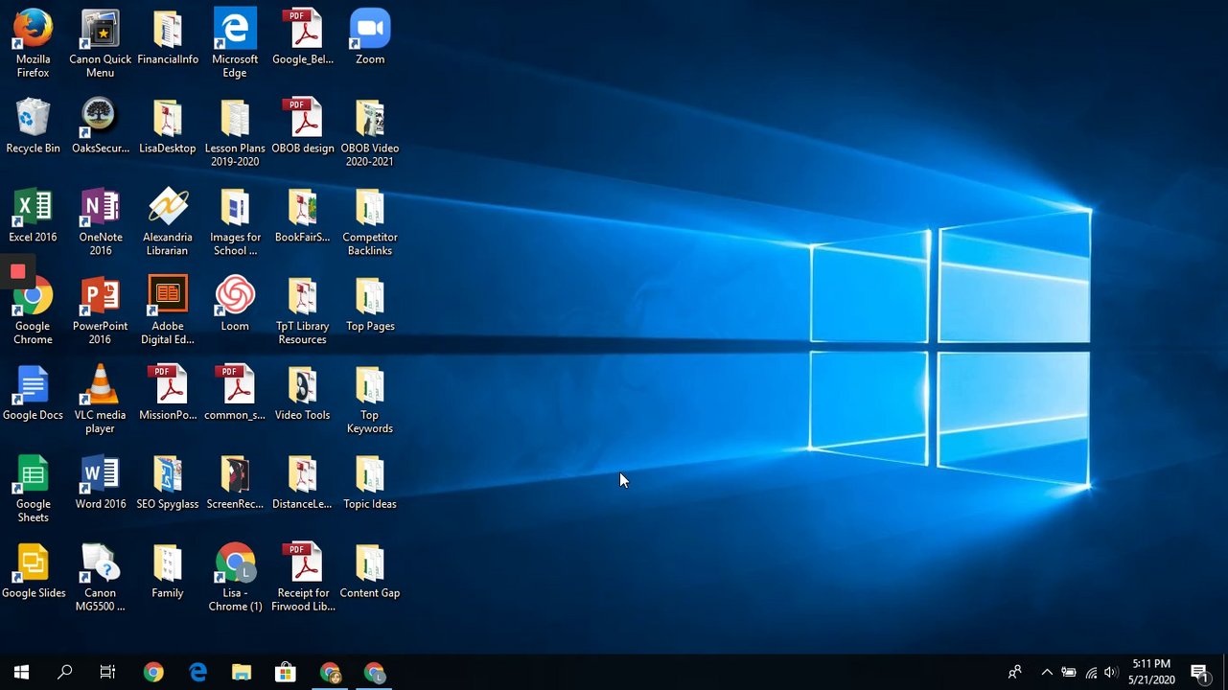The image size is (1228, 690).
Task: Open File Explorer from the taskbar
Action: pyautogui.click(x=242, y=672)
